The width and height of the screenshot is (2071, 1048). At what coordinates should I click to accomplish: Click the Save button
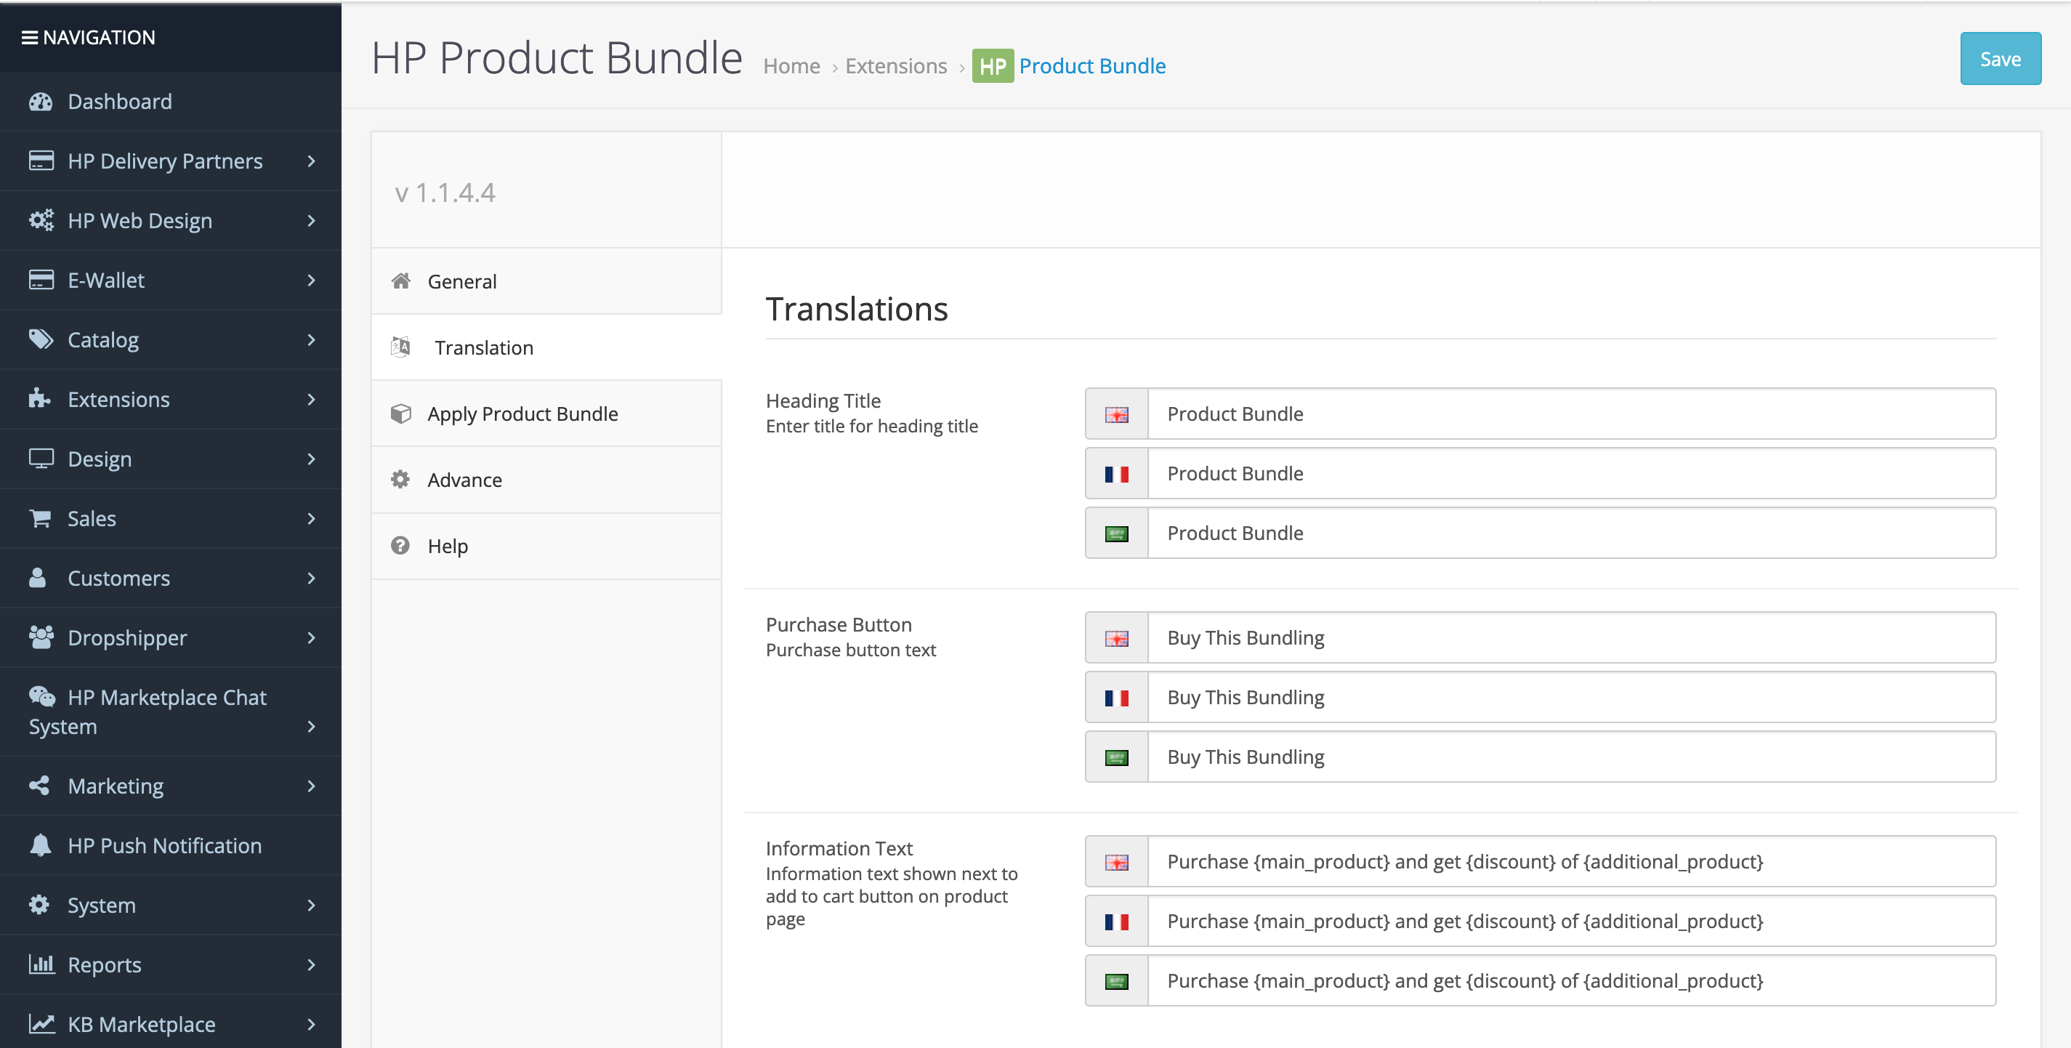point(2001,58)
